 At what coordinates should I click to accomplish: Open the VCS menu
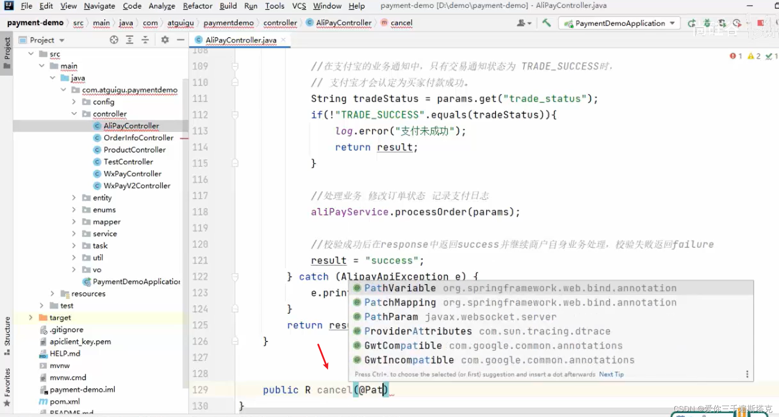click(299, 6)
